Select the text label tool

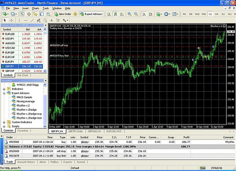coord(58,20)
